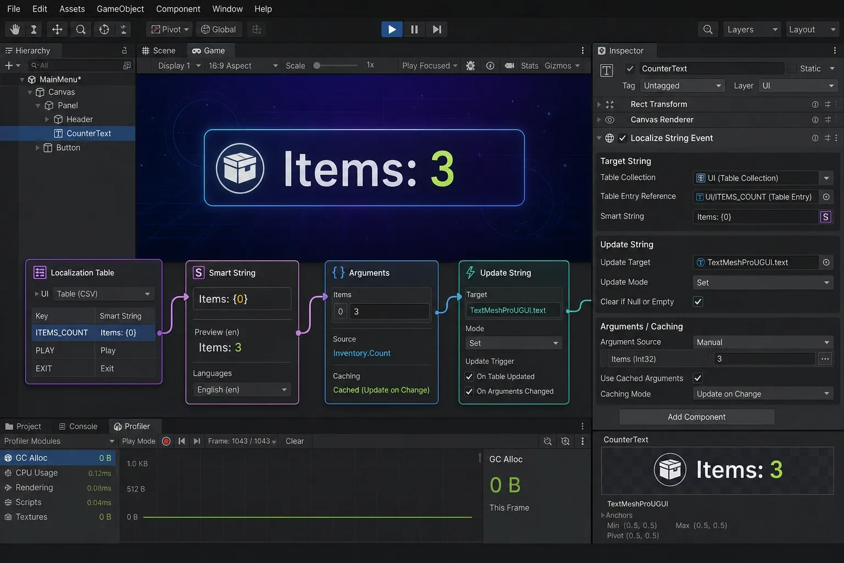This screenshot has width=844, height=563.
Task: Toggle the Clear if Null or Empty checkbox
Action: click(x=698, y=301)
